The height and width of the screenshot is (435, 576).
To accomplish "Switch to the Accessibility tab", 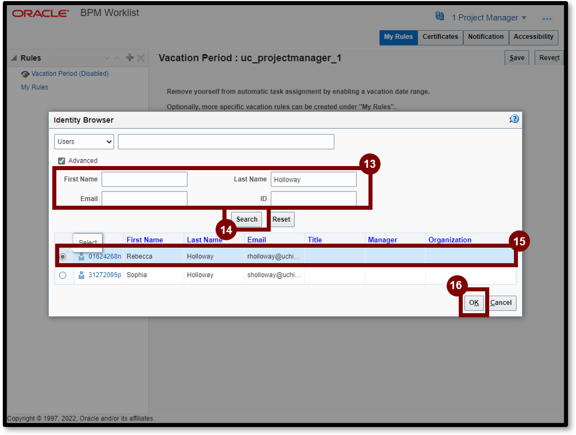I will (x=533, y=37).
